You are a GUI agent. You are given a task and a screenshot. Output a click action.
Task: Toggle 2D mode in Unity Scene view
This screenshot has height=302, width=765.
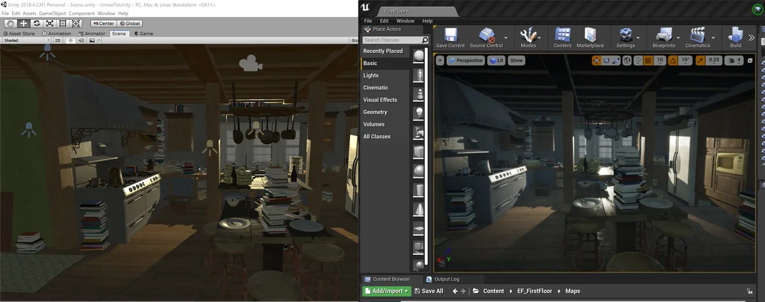[x=57, y=40]
